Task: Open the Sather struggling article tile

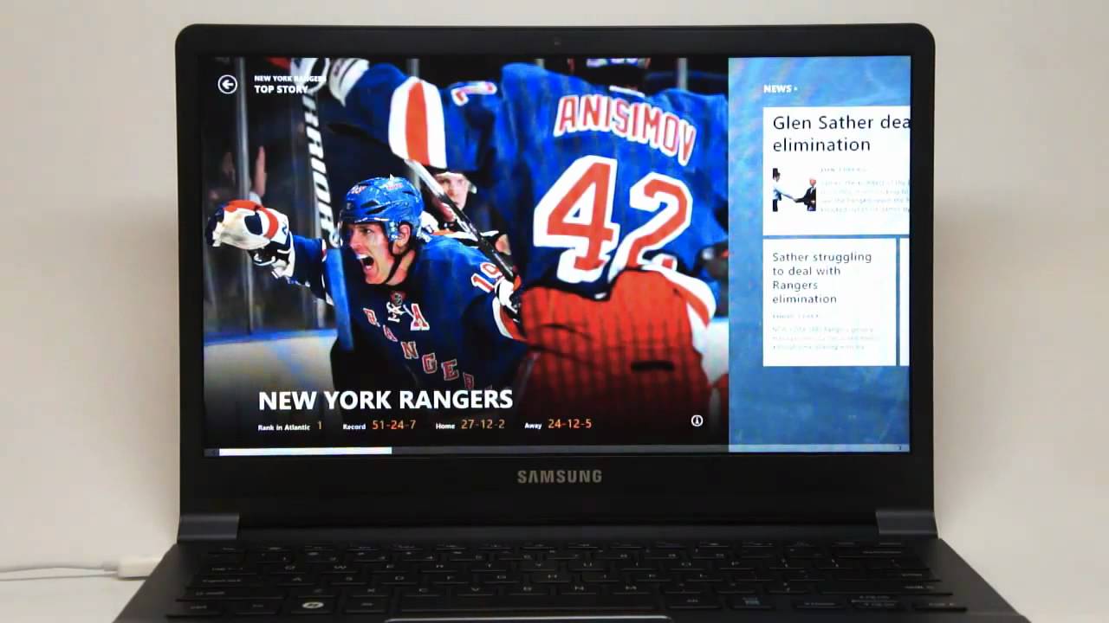Action: pyautogui.click(x=829, y=302)
